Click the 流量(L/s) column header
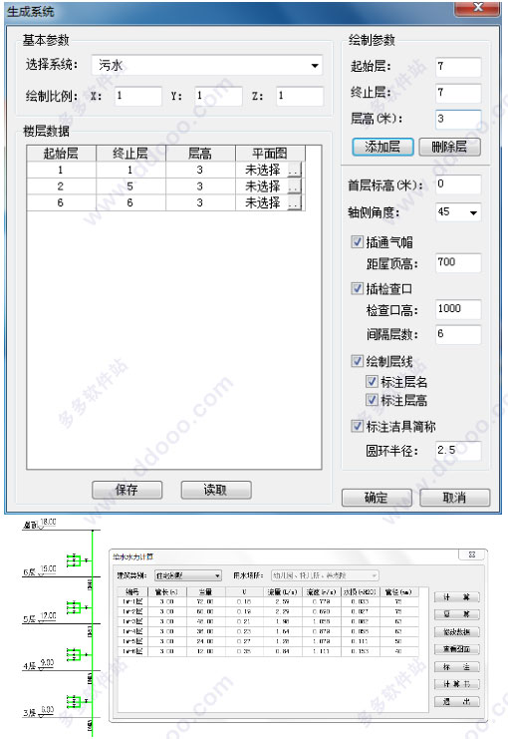Viewport: 508px width, 739px height. 282,592
